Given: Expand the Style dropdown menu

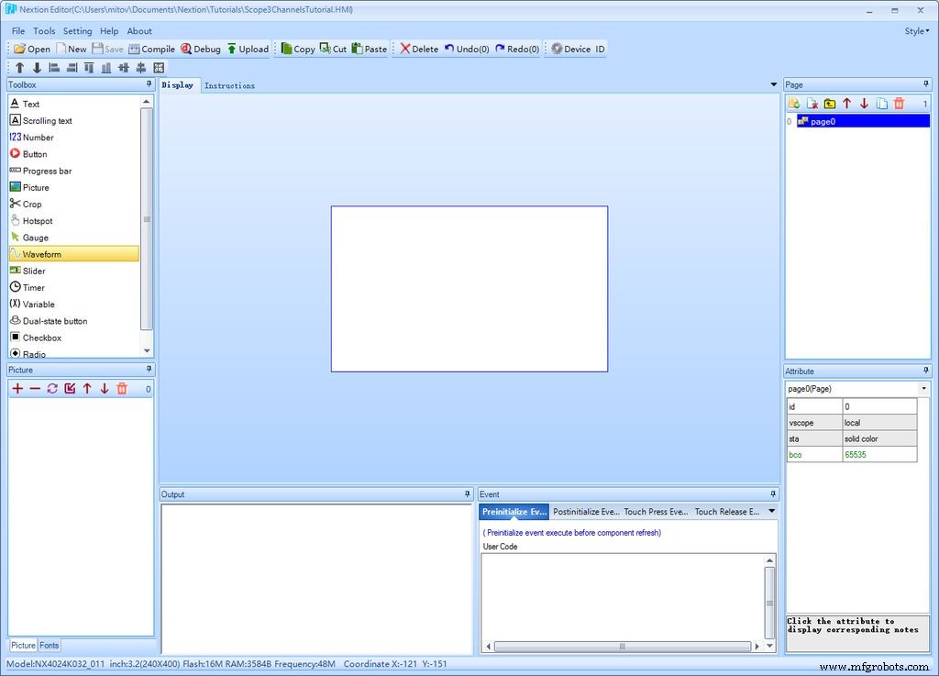Looking at the screenshot, I should coord(917,31).
